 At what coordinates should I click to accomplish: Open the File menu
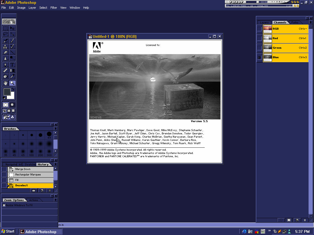point(4,8)
